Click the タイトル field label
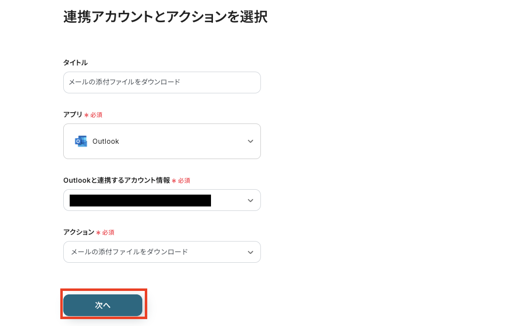This screenshot has height=326, width=505. (75, 63)
